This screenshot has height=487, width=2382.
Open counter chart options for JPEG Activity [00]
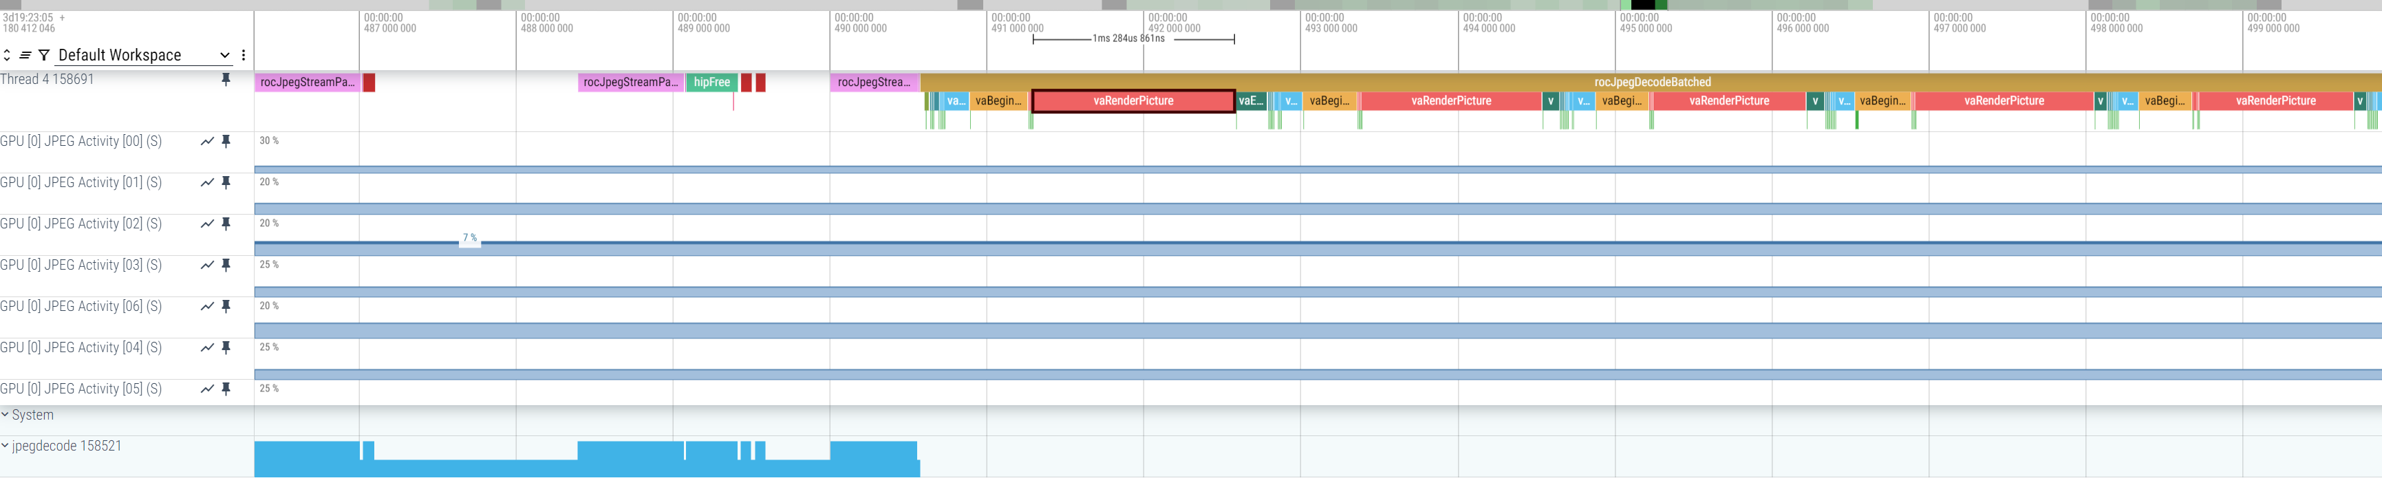tap(207, 142)
